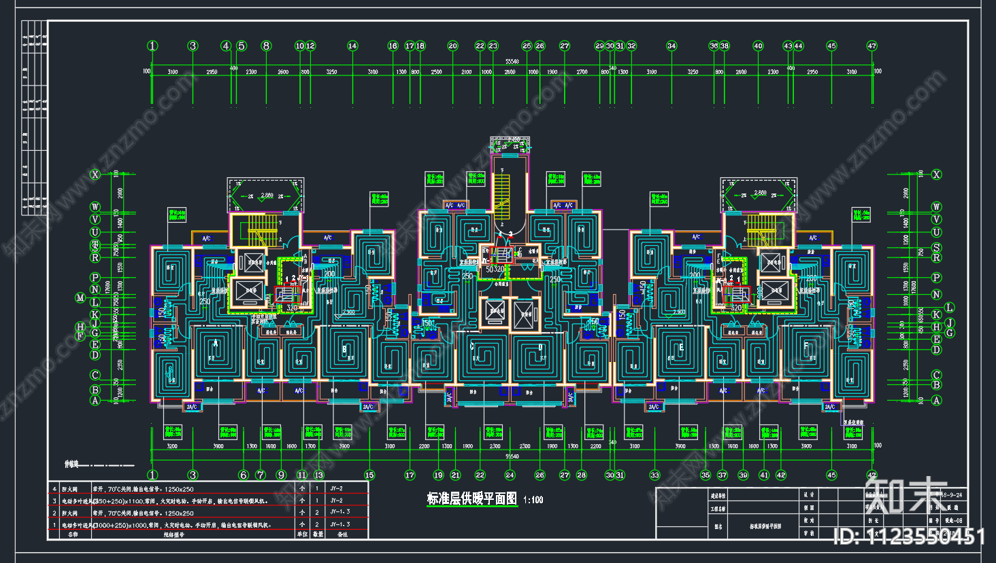Select the large underlined title 标准层供暖平面图
The image size is (996, 563).
pyautogui.click(x=472, y=499)
